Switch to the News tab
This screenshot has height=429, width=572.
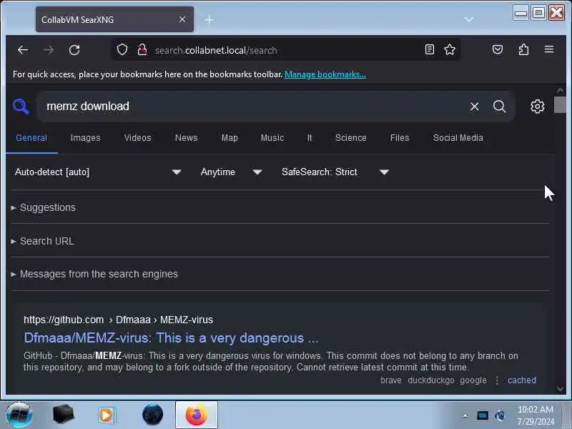pyautogui.click(x=186, y=138)
